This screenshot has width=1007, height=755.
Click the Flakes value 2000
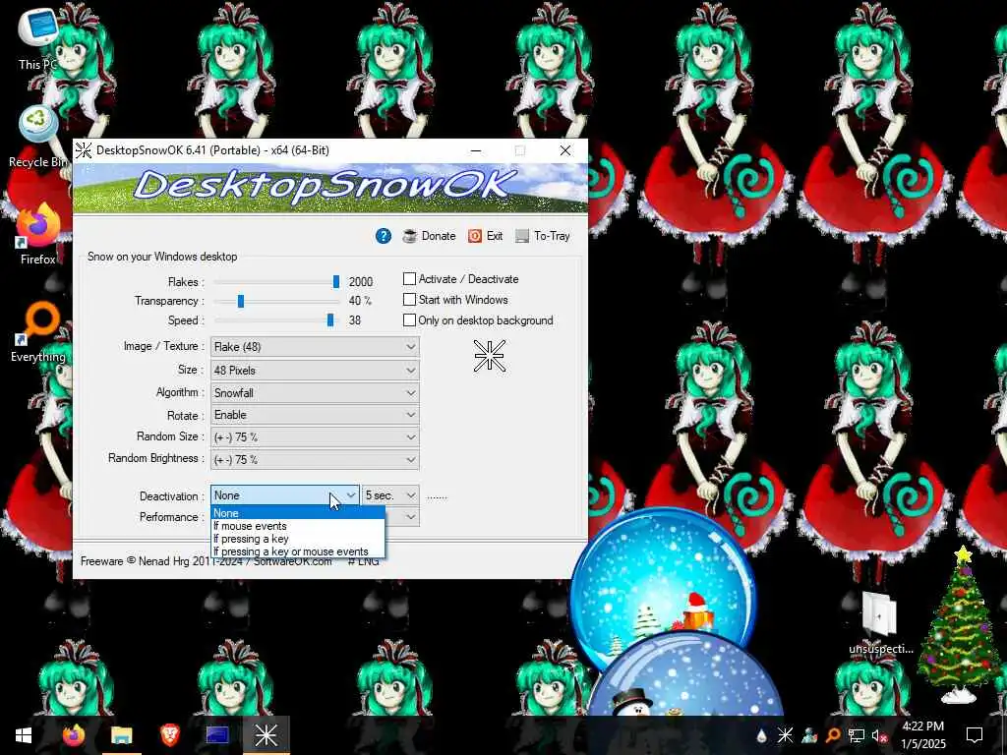360,282
